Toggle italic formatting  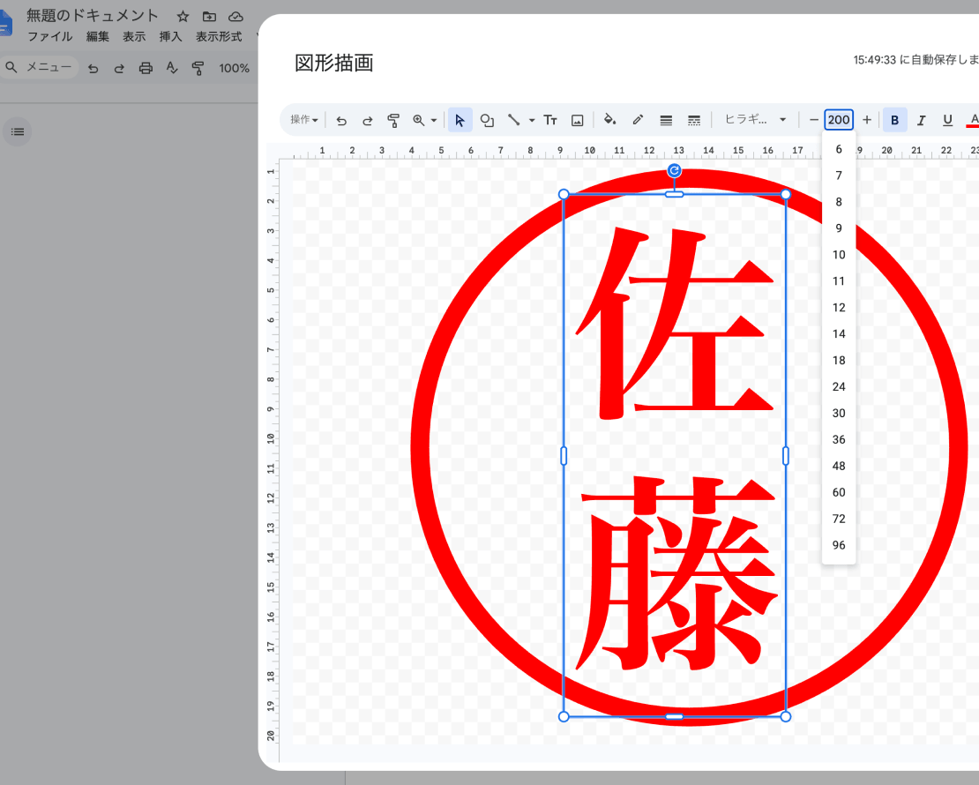[921, 120]
